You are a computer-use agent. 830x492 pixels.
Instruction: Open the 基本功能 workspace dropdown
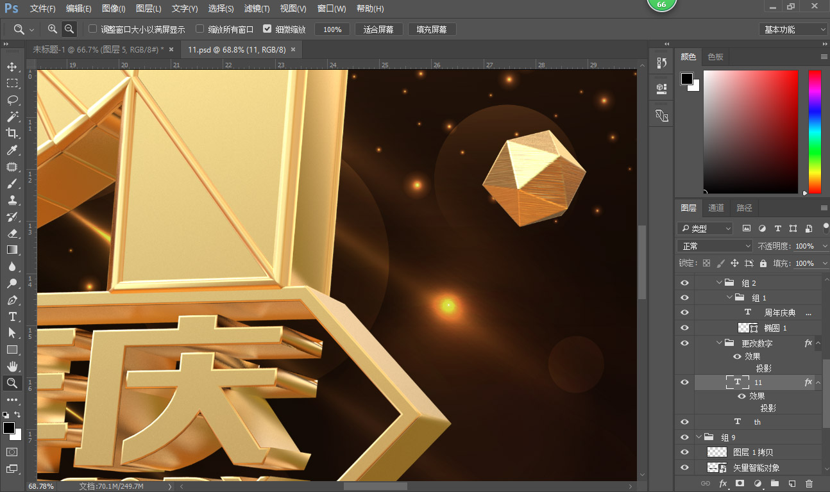(793, 29)
